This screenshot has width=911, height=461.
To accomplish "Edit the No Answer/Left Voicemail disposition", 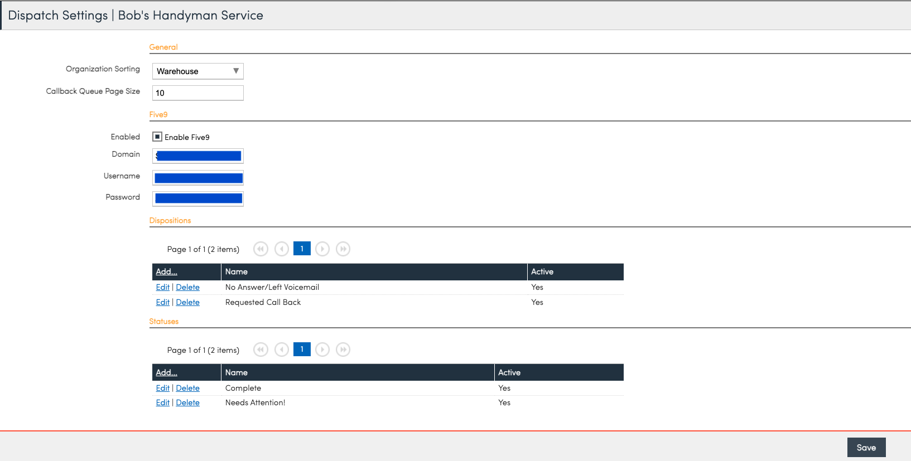I will click(x=162, y=287).
